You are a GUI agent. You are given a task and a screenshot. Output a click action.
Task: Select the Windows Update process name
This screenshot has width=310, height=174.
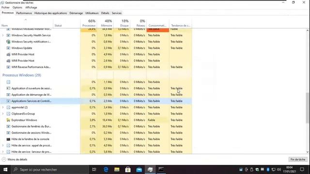[22, 48]
